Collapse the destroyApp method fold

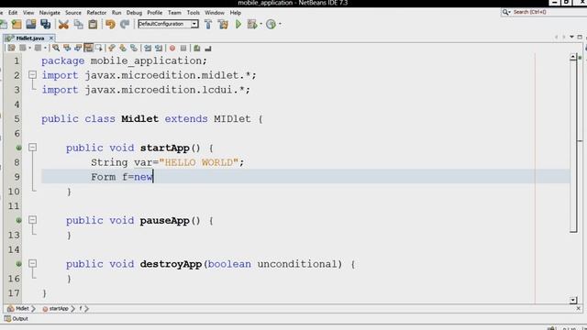point(33,263)
